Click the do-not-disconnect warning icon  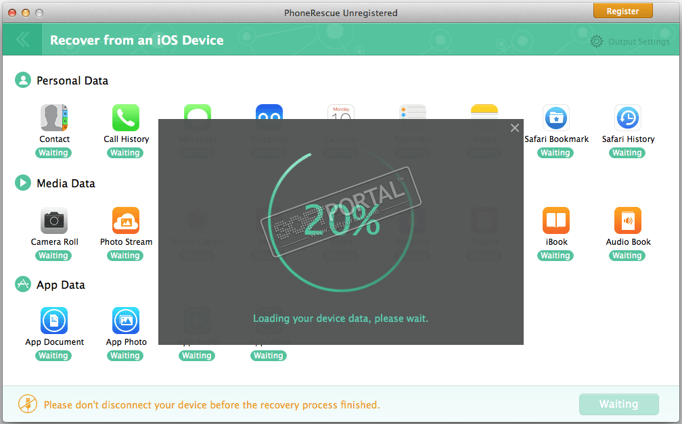28,404
